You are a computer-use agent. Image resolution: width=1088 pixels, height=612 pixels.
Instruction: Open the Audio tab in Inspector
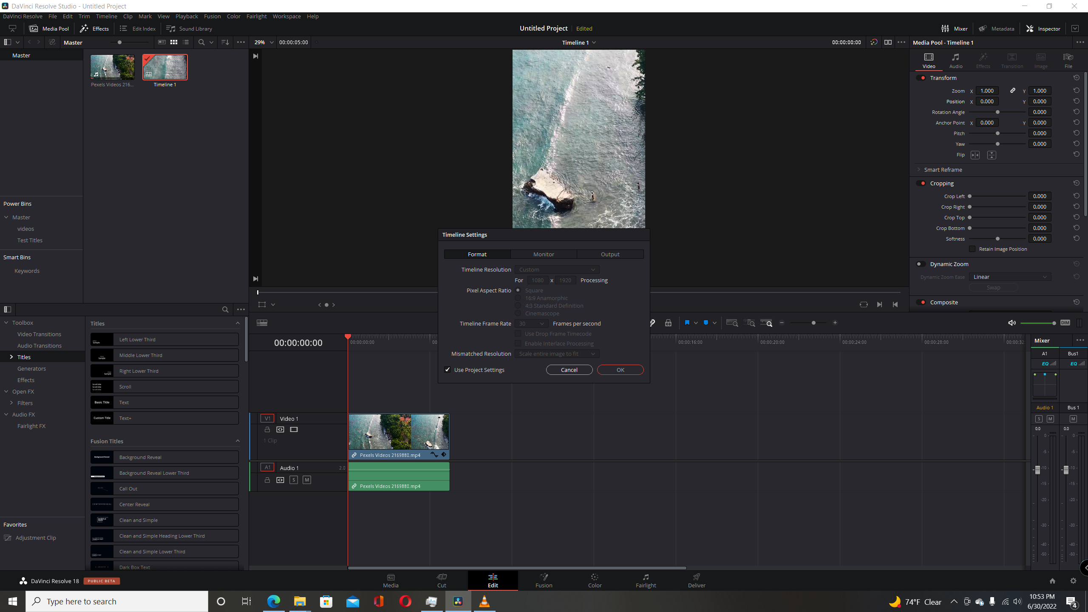pyautogui.click(x=956, y=61)
